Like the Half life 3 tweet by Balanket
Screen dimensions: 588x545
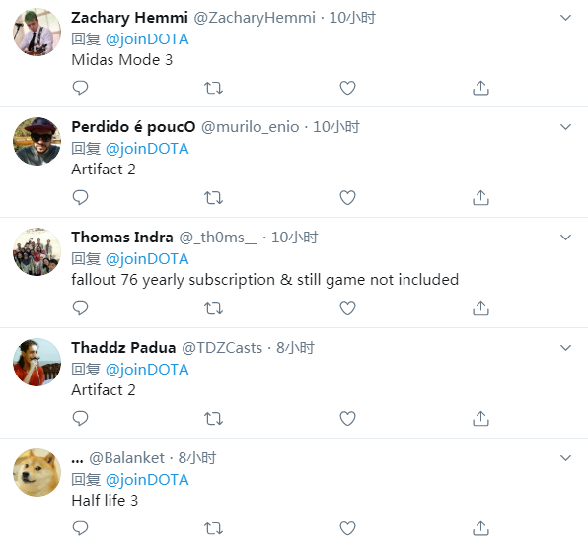click(347, 528)
